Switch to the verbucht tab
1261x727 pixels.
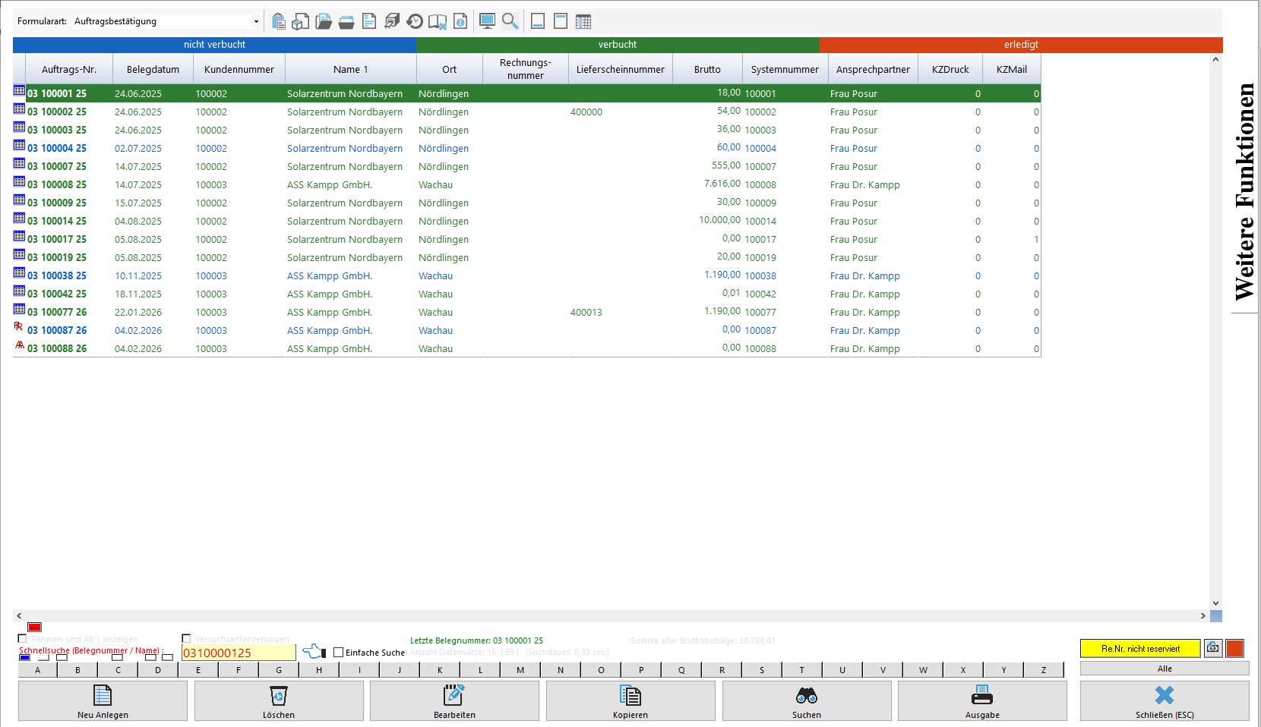[x=617, y=45]
